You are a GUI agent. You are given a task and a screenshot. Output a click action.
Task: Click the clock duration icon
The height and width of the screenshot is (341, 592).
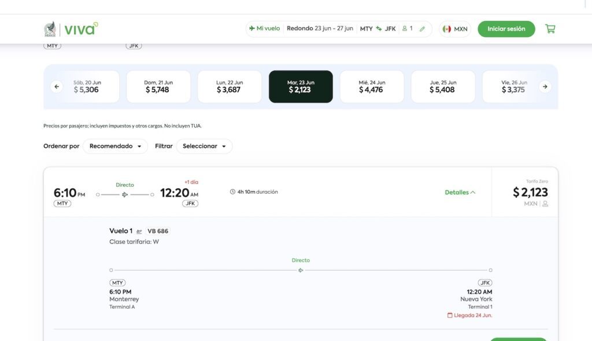click(x=232, y=192)
